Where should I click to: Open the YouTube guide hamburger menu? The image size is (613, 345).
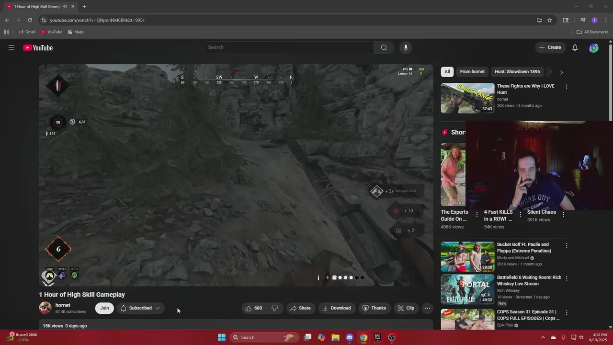click(x=11, y=47)
